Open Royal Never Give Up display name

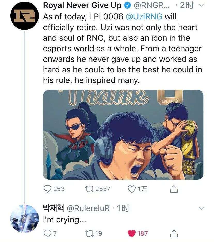click(x=82, y=5)
